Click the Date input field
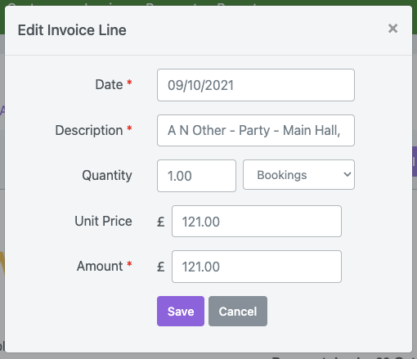Screen dimensions: 417x359 point(256,85)
